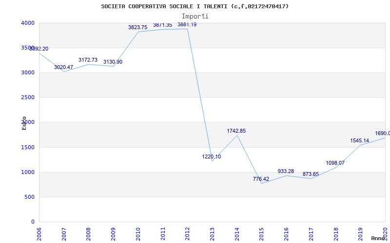390x243 pixels.
Task: Select data label 873.65
Action: point(311,174)
